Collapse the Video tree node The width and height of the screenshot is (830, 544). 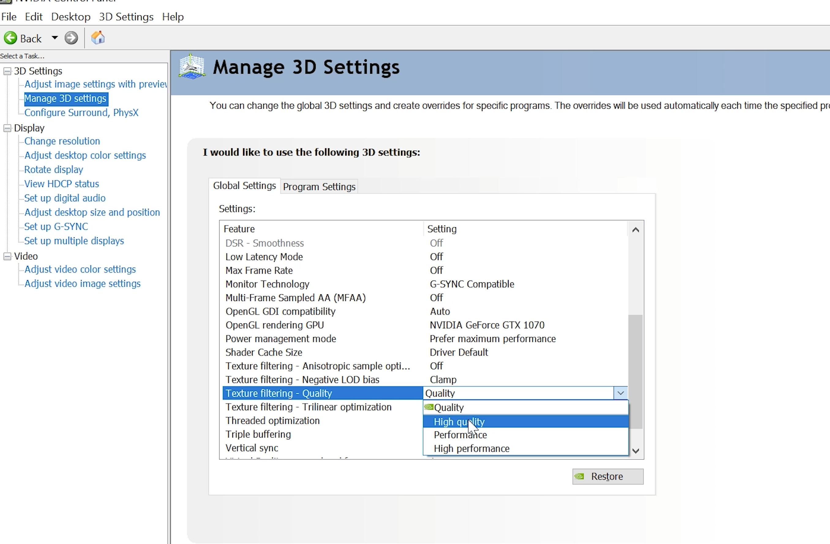pyautogui.click(x=7, y=256)
